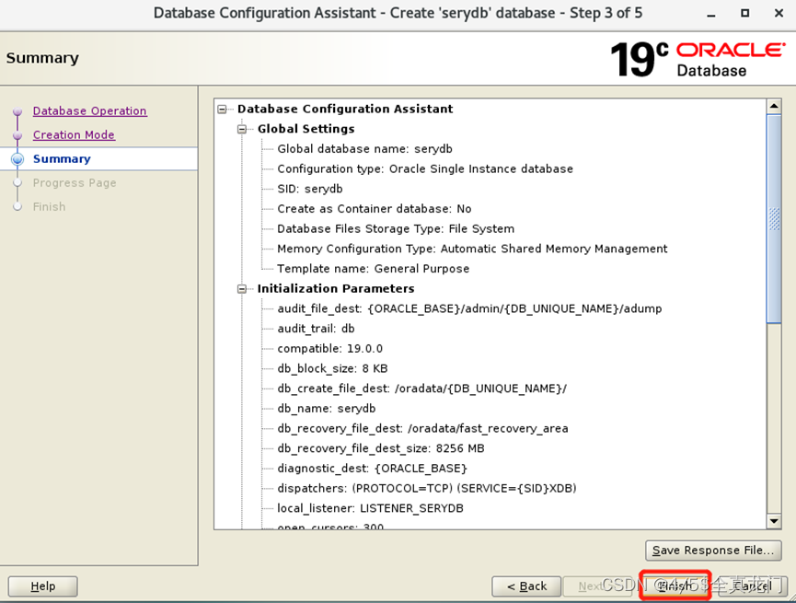This screenshot has height=603, width=796.
Task: Click the scrollbar down arrow
Action: pos(773,520)
